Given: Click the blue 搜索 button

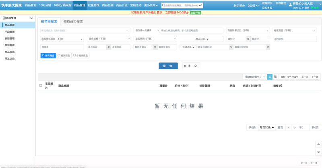Looking at the screenshot, I should coord(168,66).
